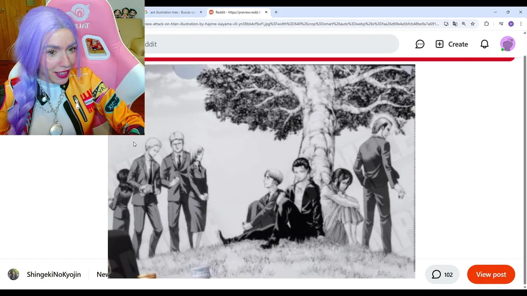Click the browser address bar URL

pyautogui.click(x=291, y=24)
